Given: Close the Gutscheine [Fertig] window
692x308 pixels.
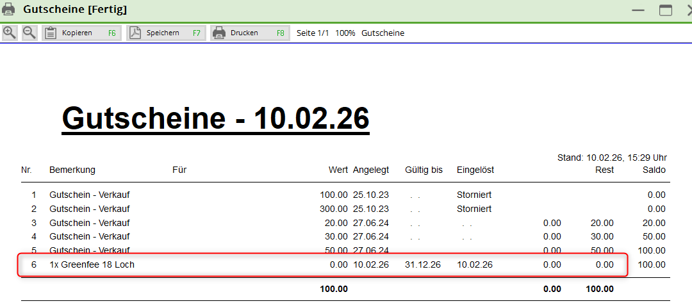Looking at the screenshot, I should tap(688, 10).
